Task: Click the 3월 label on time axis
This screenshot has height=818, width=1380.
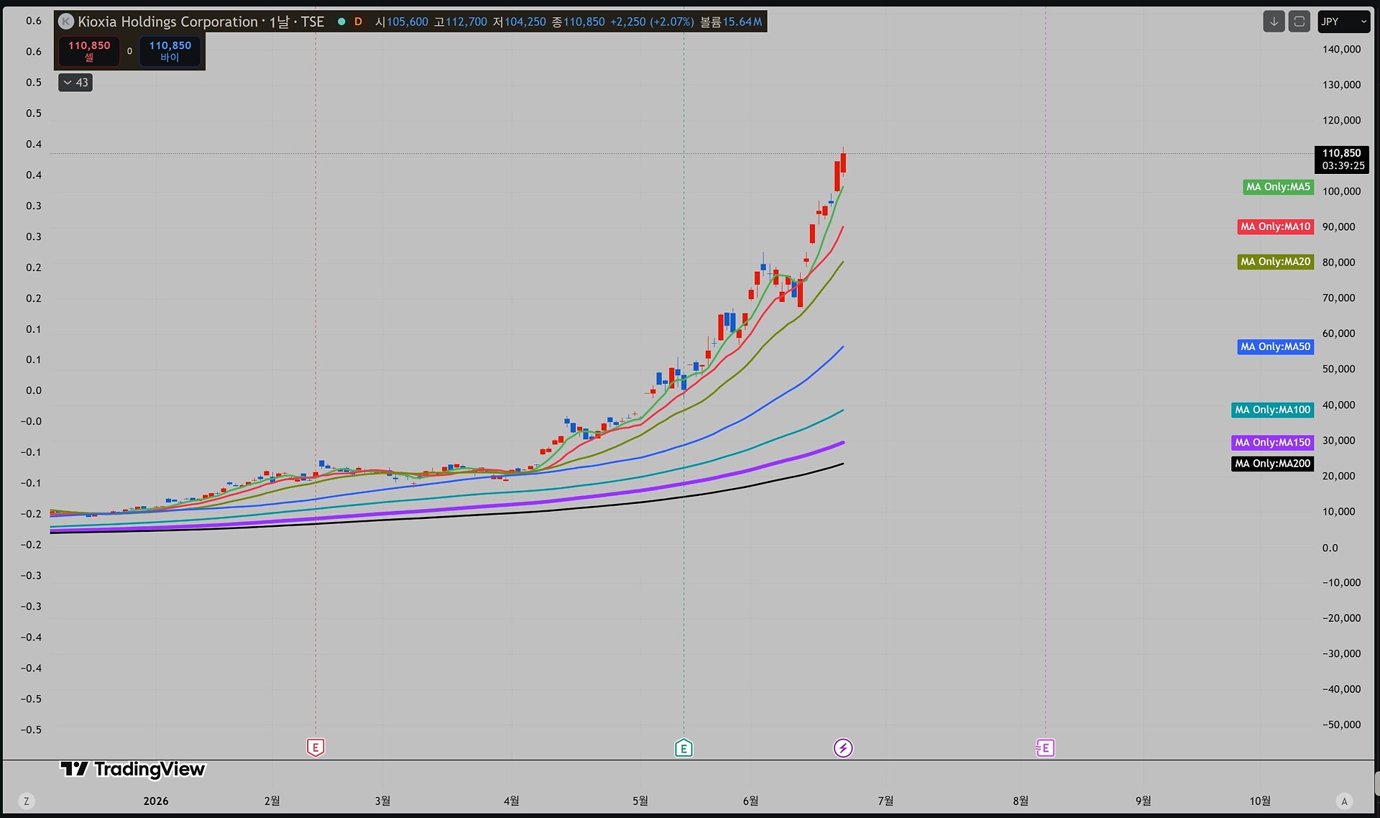Action: (382, 801)
